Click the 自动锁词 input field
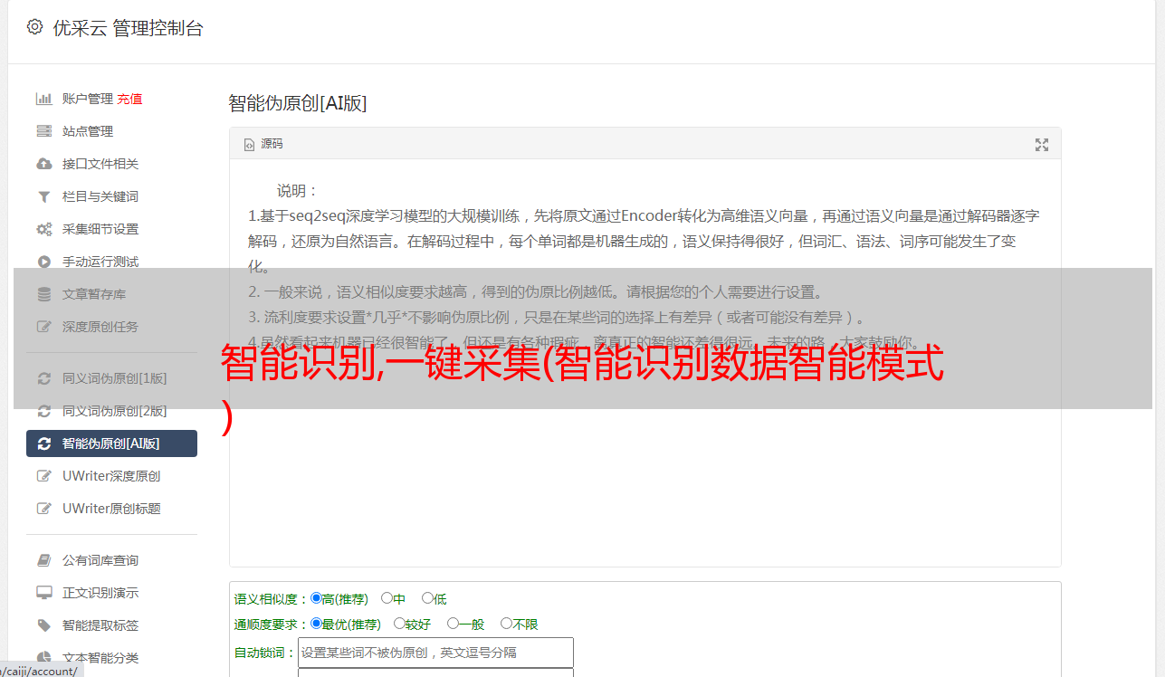1165x677 pixels. [435, 653]
